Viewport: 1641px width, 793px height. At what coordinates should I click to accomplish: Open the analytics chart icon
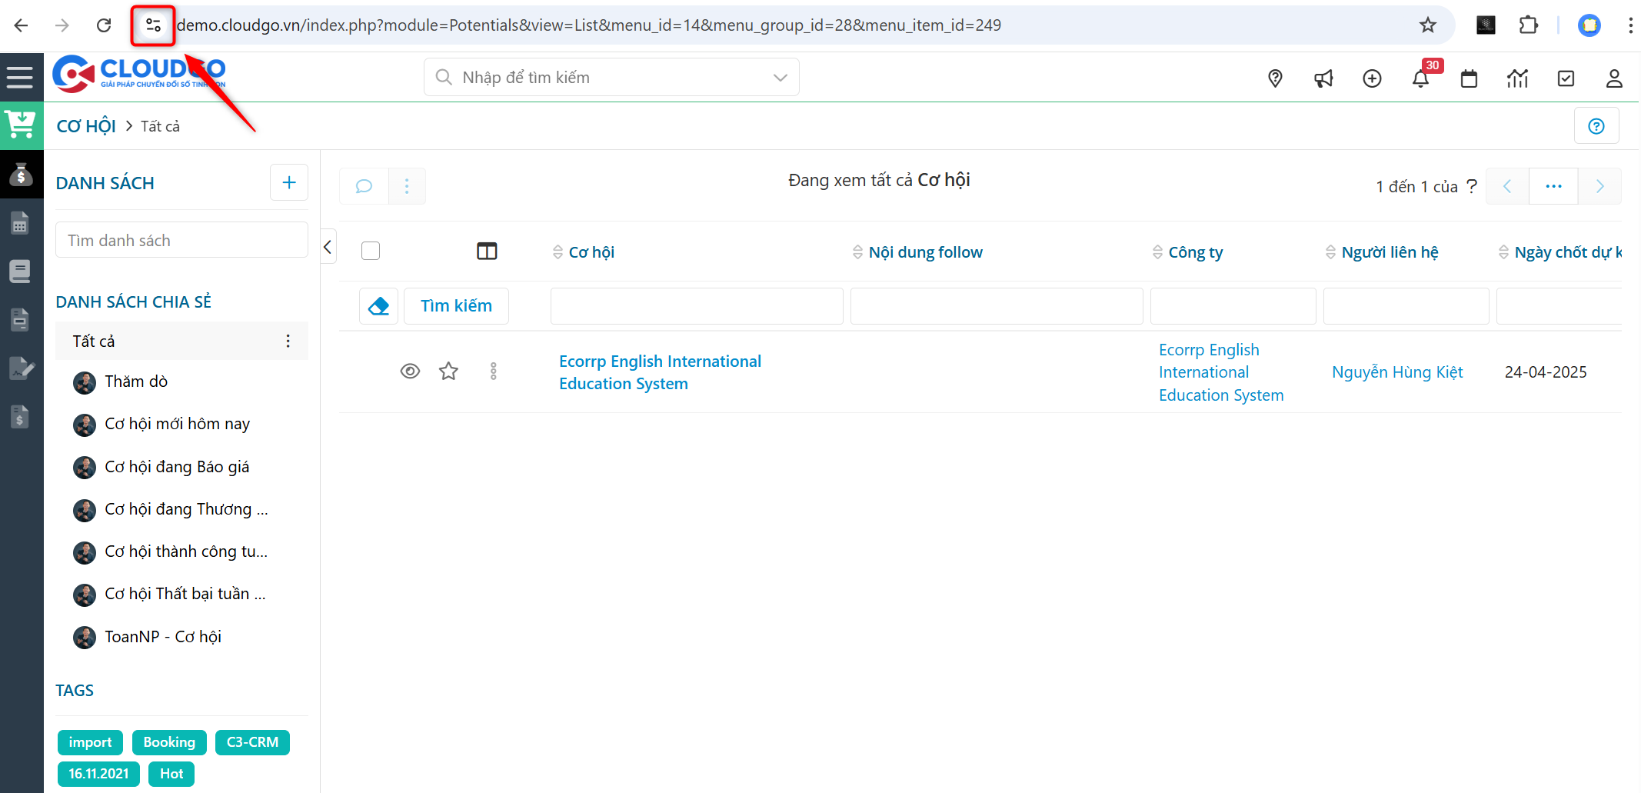pyautogui.click(x=1517, y=78)
